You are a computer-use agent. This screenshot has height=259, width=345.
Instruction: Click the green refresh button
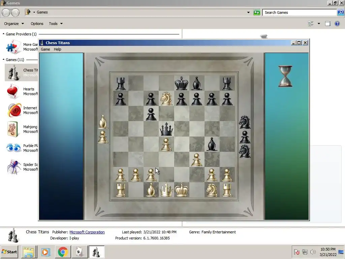(x=256, y=12)
